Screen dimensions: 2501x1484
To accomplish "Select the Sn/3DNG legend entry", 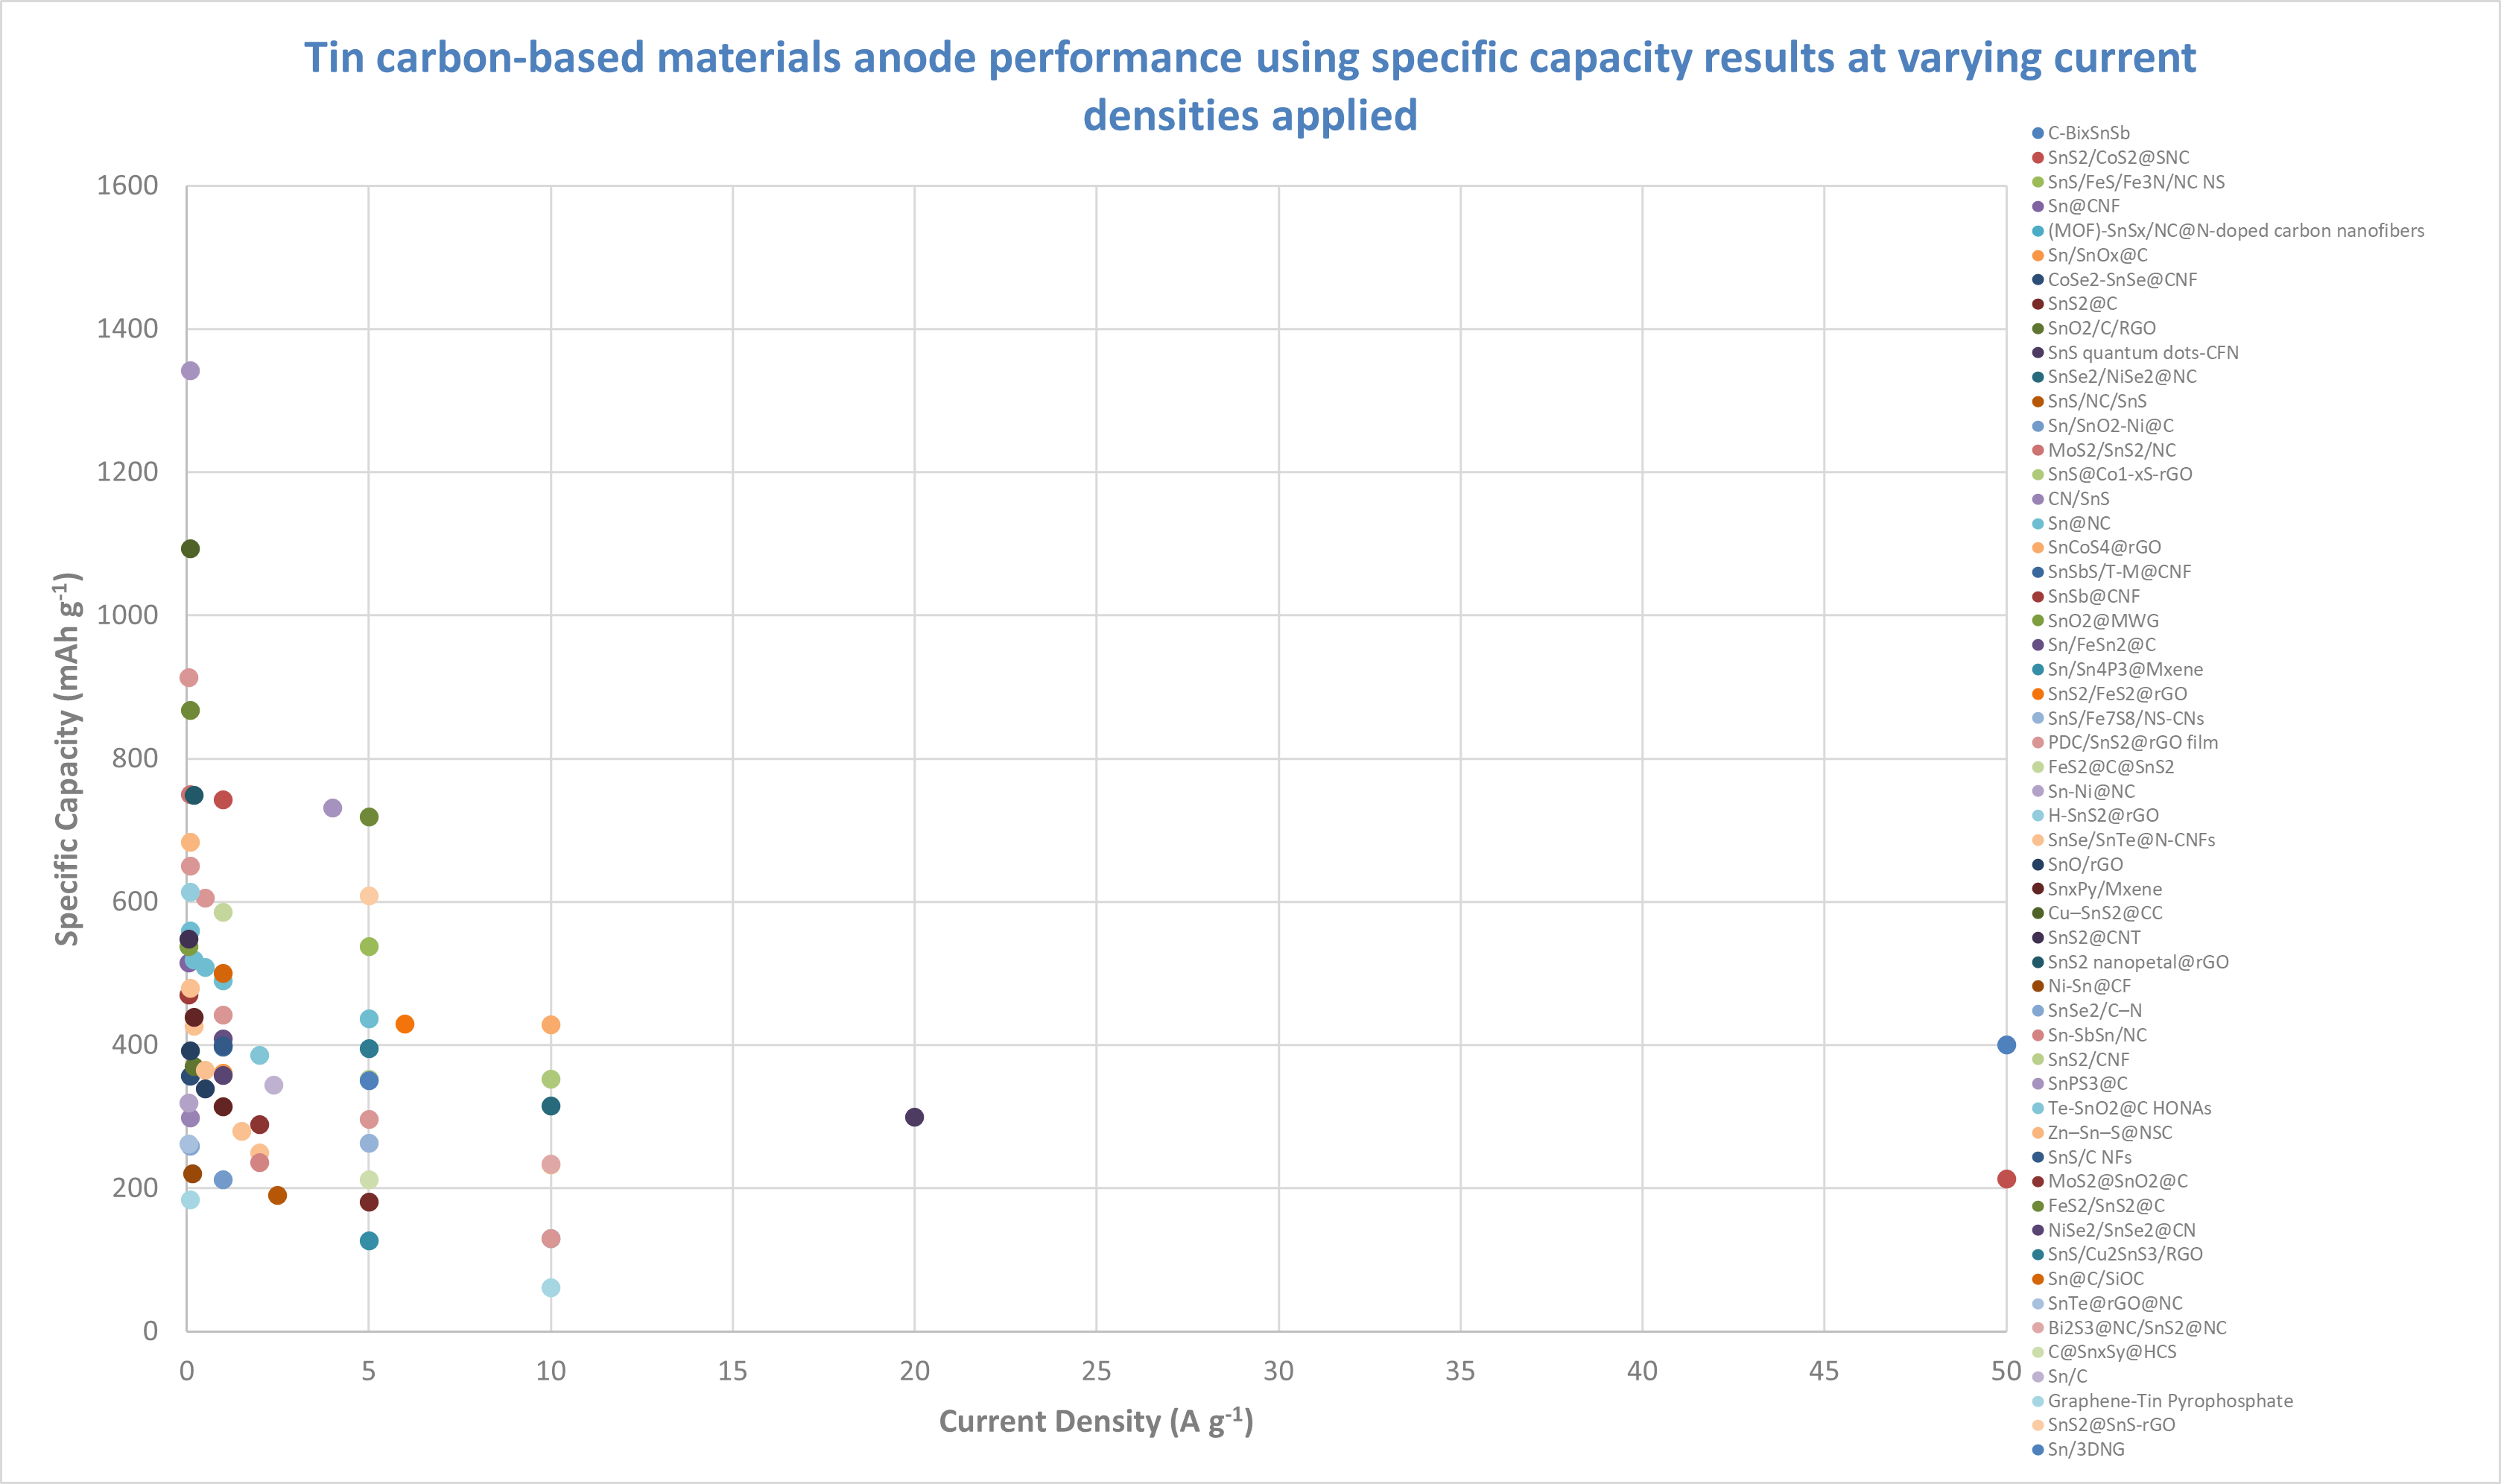I will pos(2085,1449).
